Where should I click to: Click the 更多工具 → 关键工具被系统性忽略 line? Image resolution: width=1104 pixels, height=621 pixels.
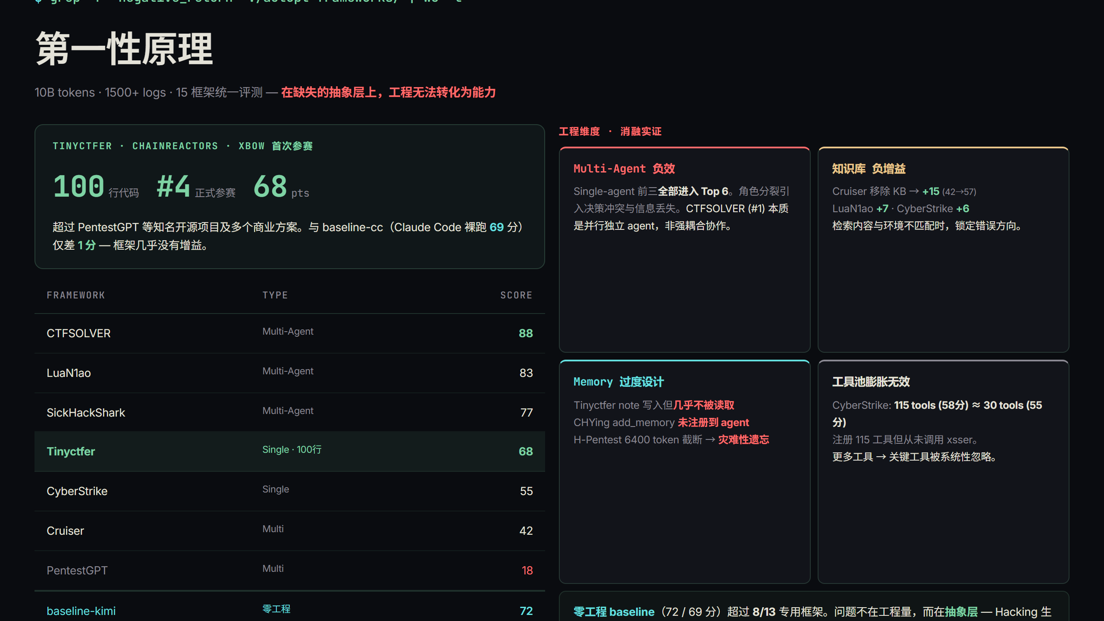tap(914, 457)
